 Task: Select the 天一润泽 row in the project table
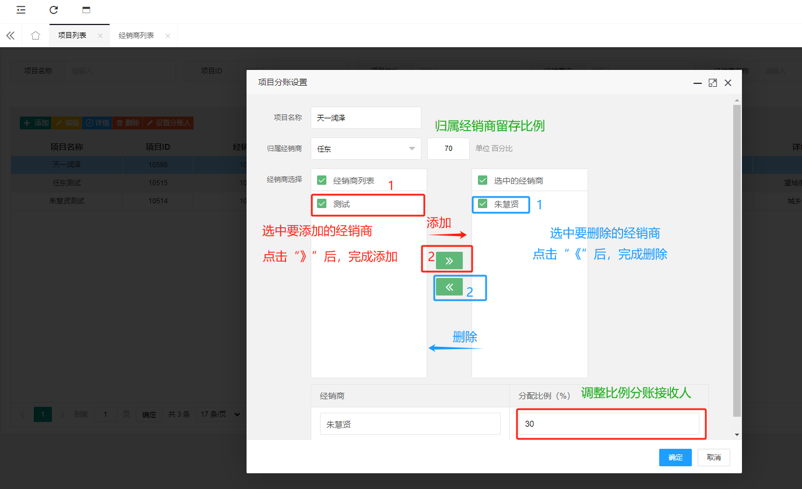pyautogui.click(x=128, y=165)
